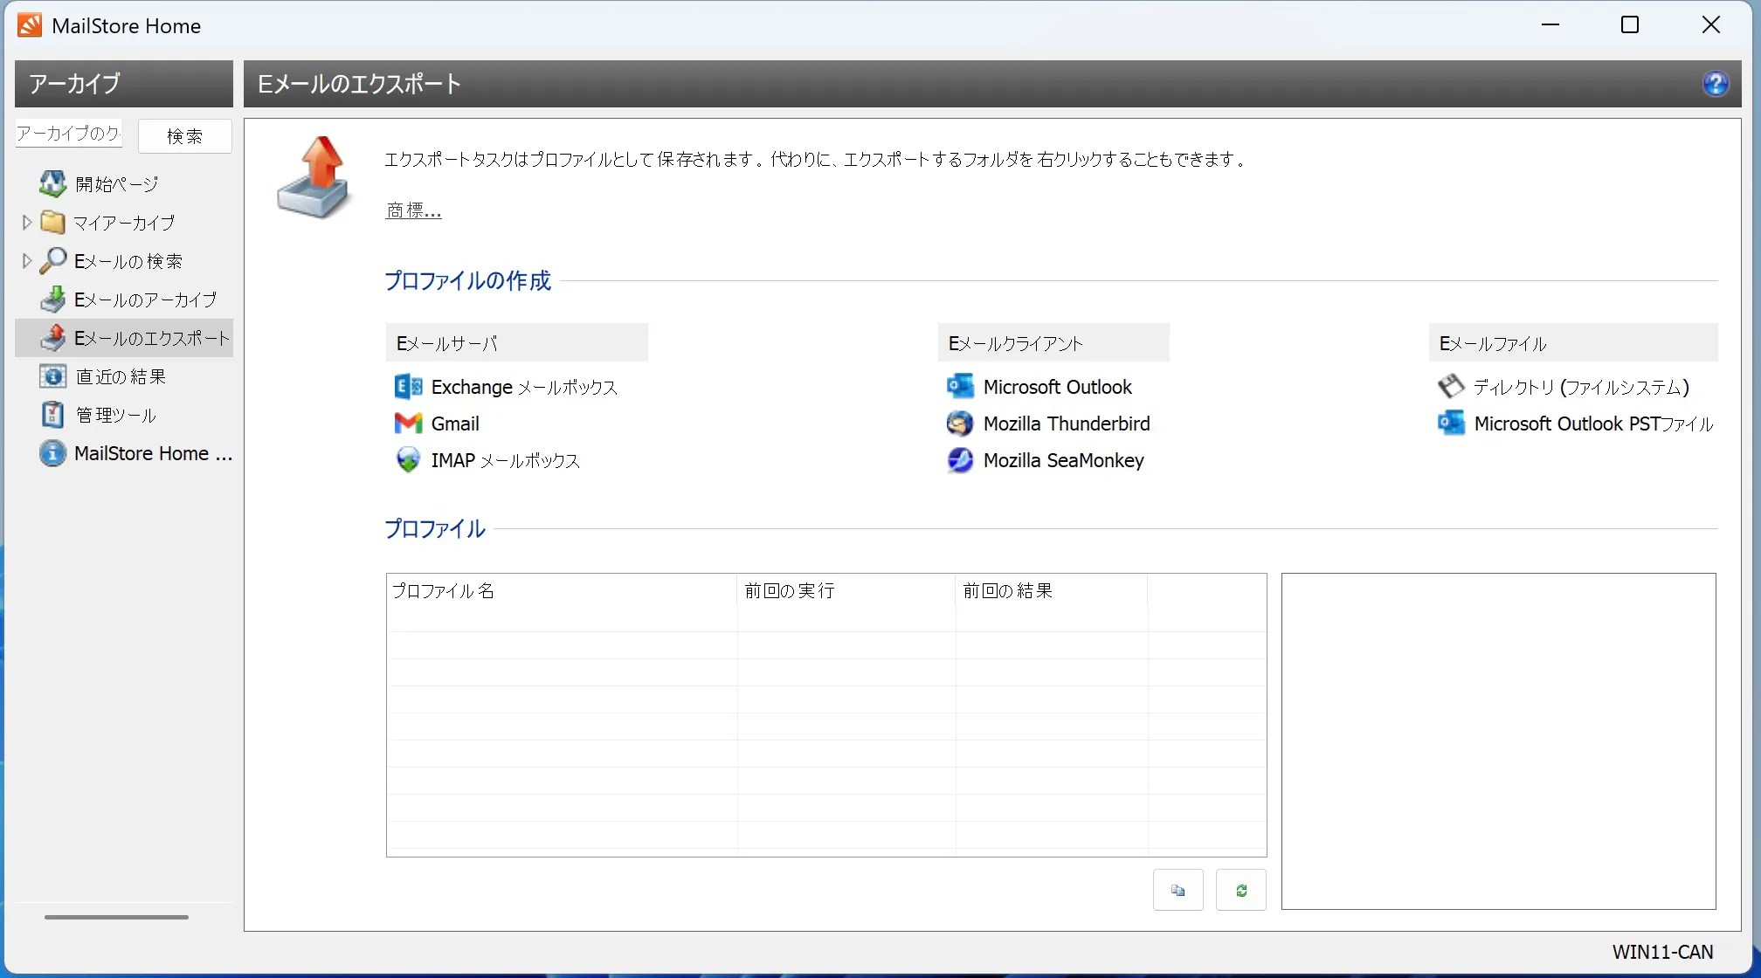Viewport: 1761px width, 978px height.
Task: Open the 商標... link
Action: pos(413,210)
